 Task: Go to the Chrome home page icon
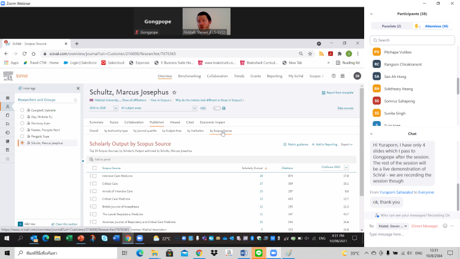34,54
